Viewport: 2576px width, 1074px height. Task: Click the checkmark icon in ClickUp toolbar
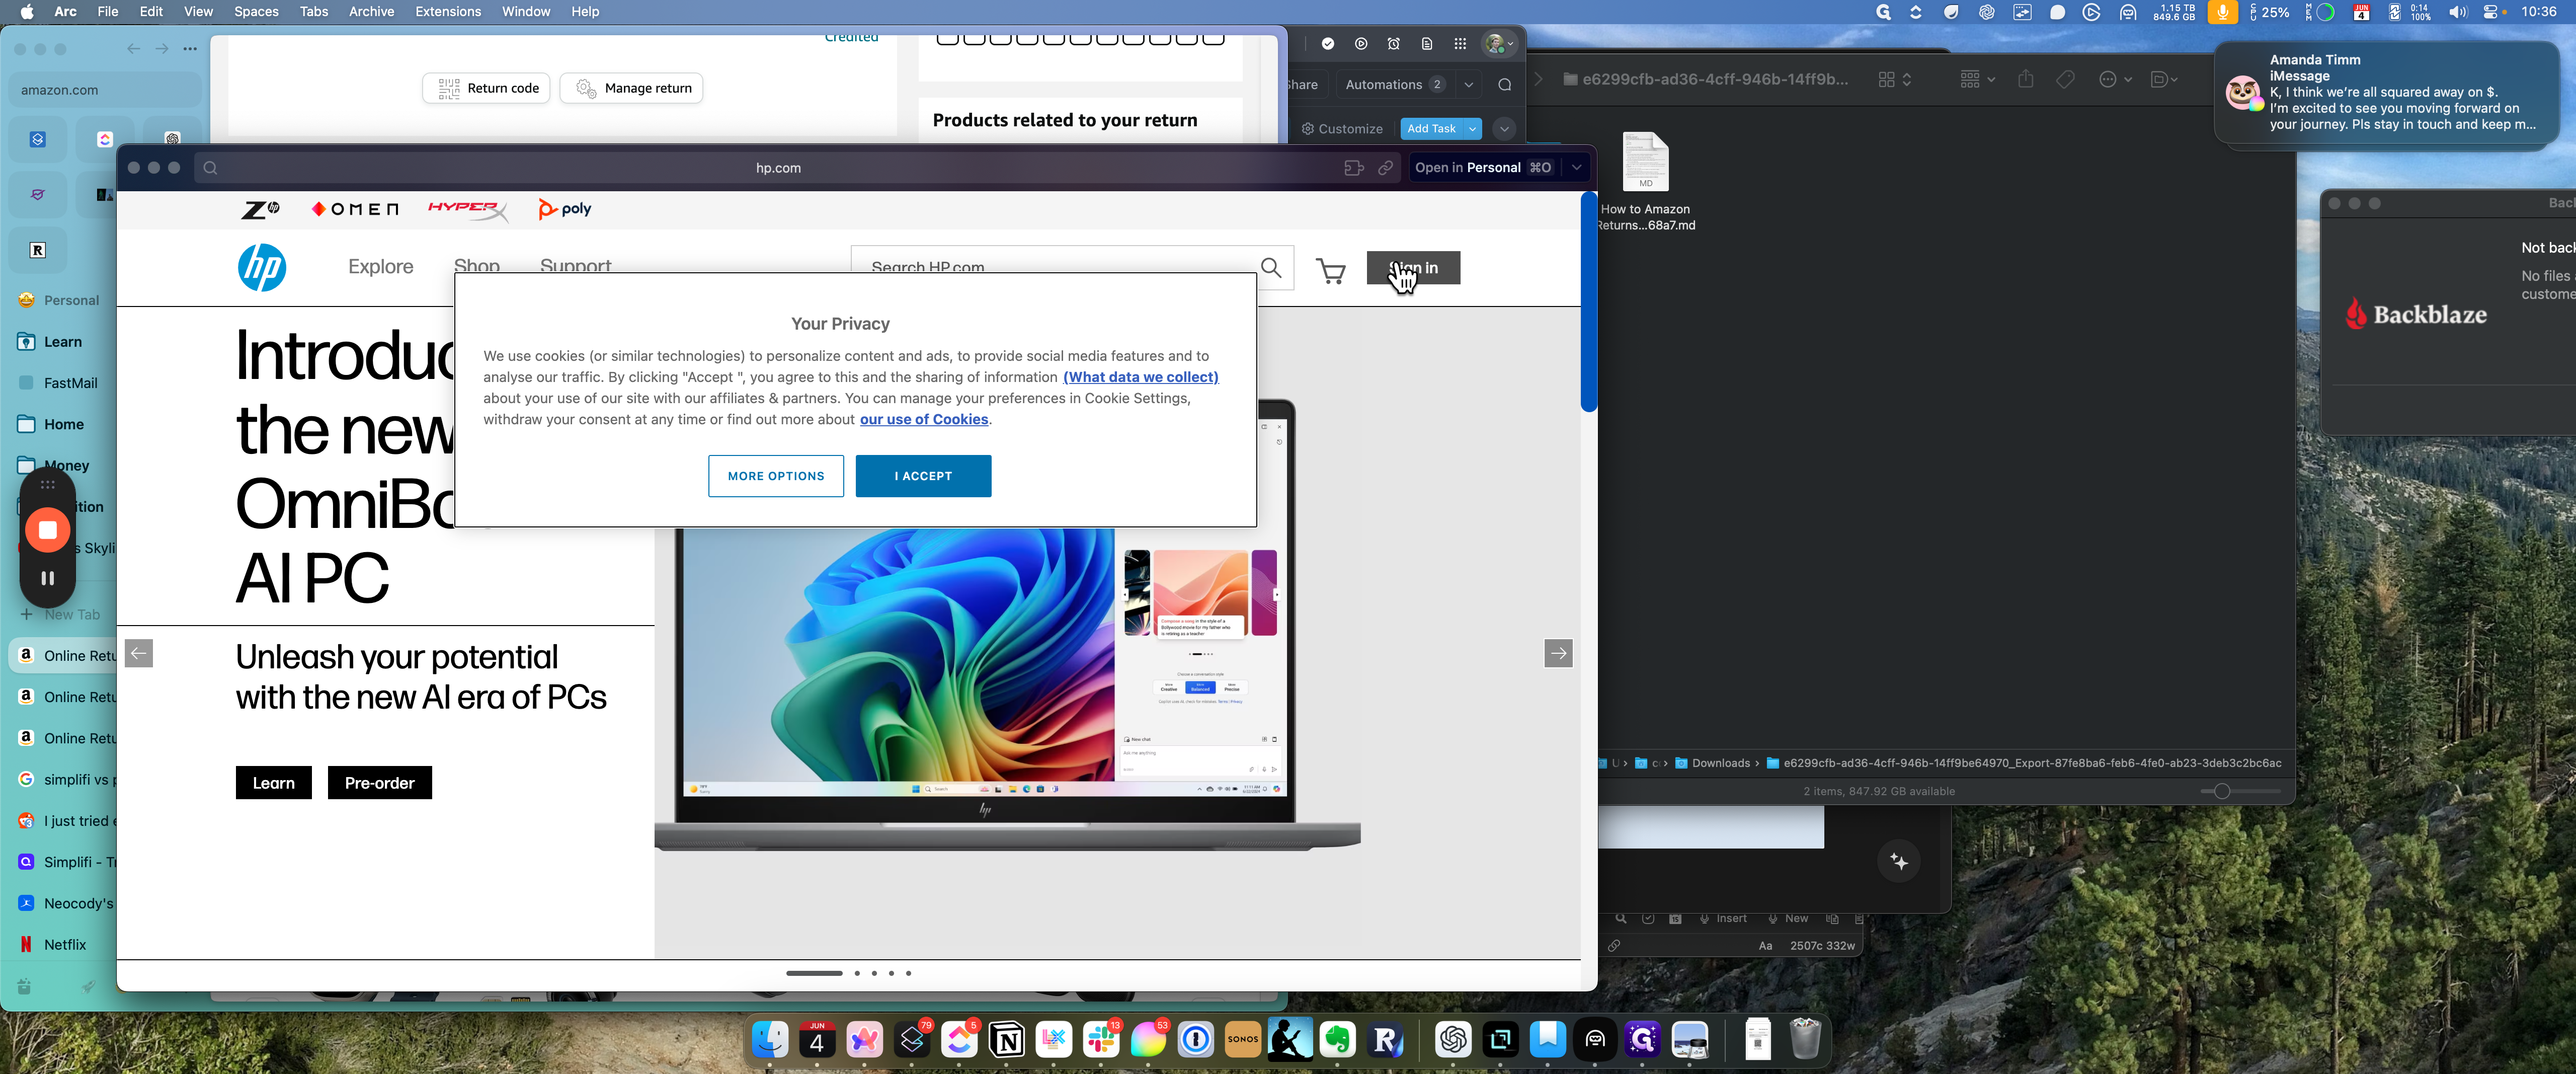(x=1328, y=44)
